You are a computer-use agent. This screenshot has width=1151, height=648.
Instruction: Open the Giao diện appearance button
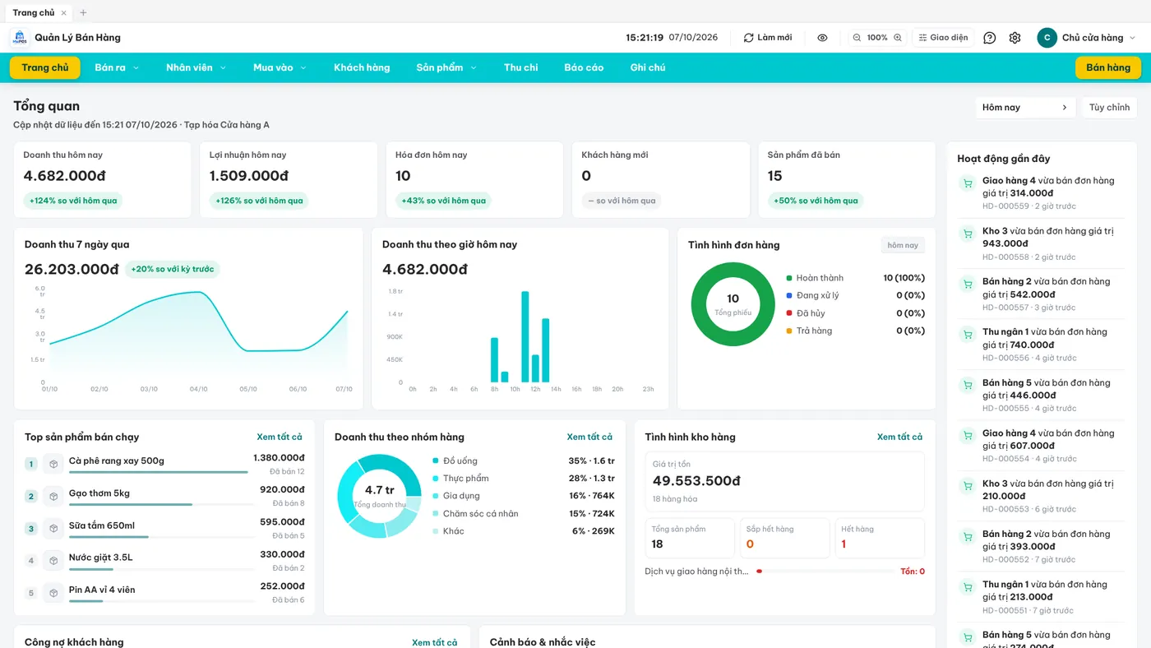click(943, 38)
